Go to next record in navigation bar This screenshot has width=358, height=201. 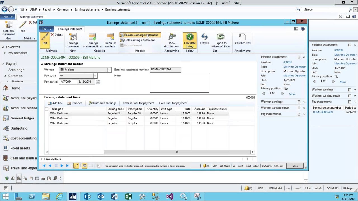[62, 166]
